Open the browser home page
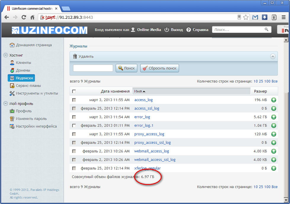The width and height of the screenshot is (290, 204). (x=32, y=17)
